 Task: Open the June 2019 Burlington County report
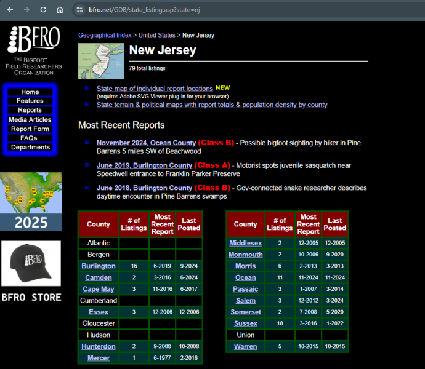point(144,165)
